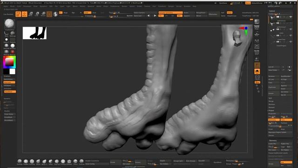Open the Alpha menu
This screenshot has height=168, width=298.
point(6,6)
